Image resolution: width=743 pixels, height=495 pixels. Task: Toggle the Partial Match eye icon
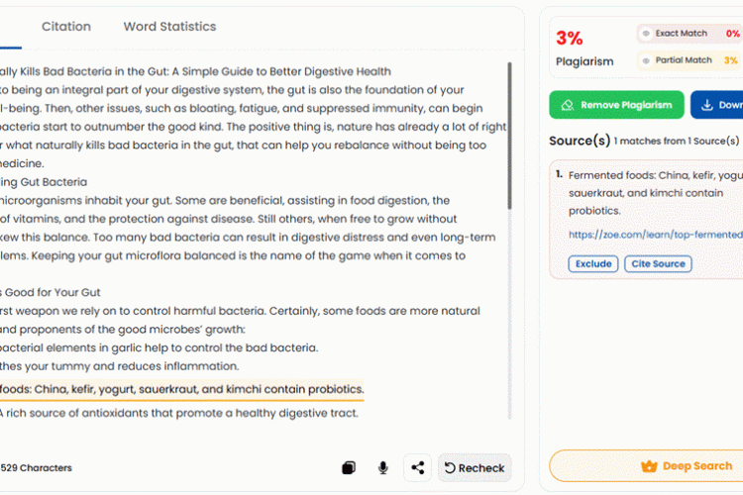[646, 60]
